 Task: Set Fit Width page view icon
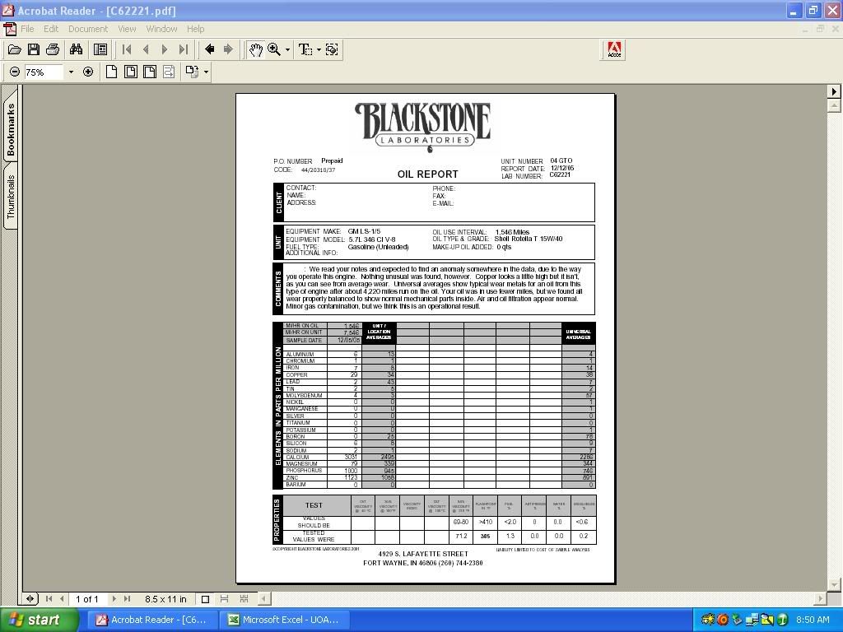pyautogui.click(x=150, y=72)
